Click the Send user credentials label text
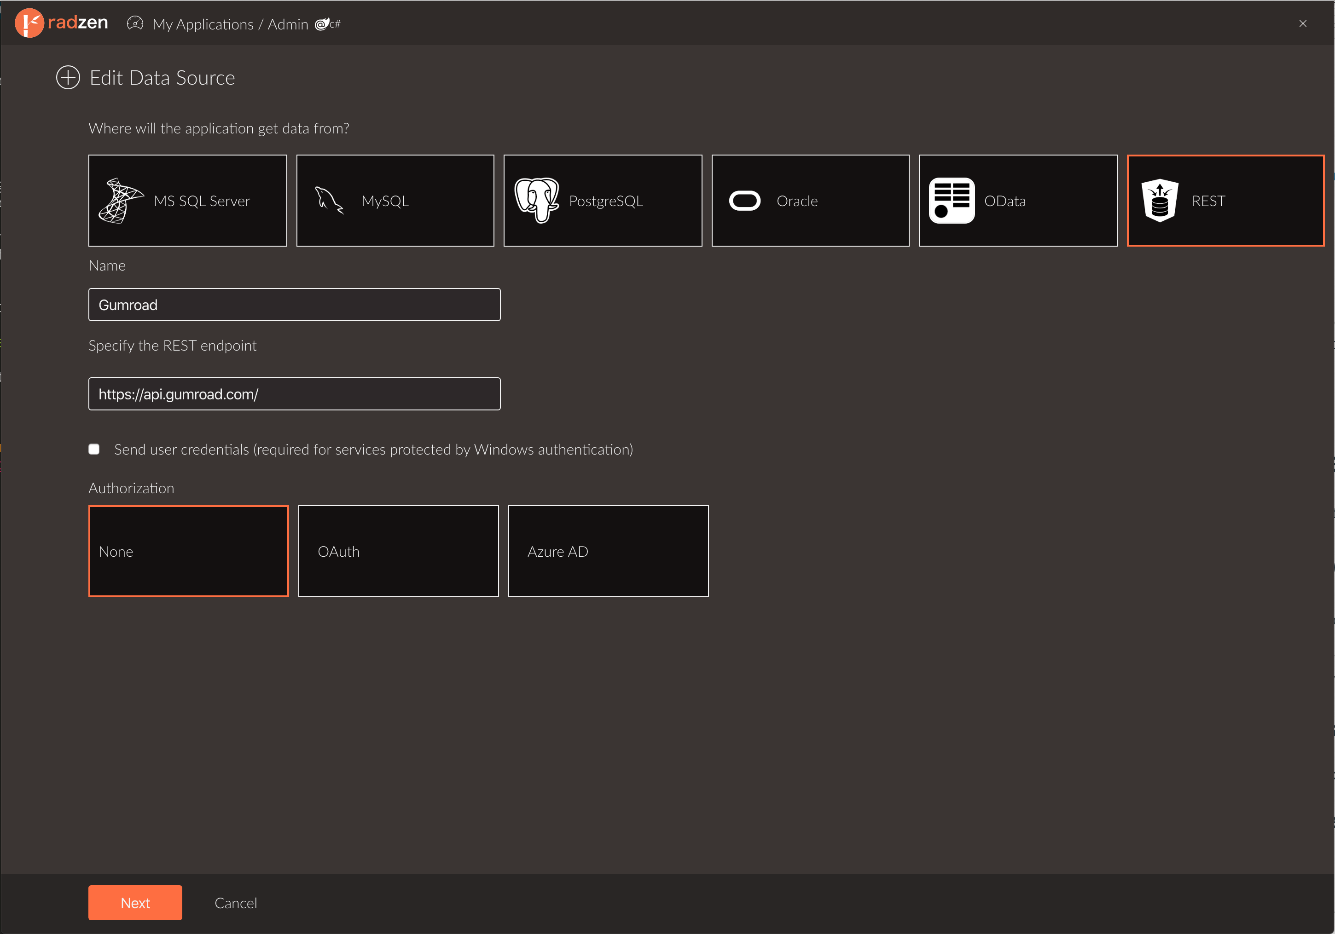Image resolution: width=1335 pixels, height=934 pixels. (x=374, y=449)
